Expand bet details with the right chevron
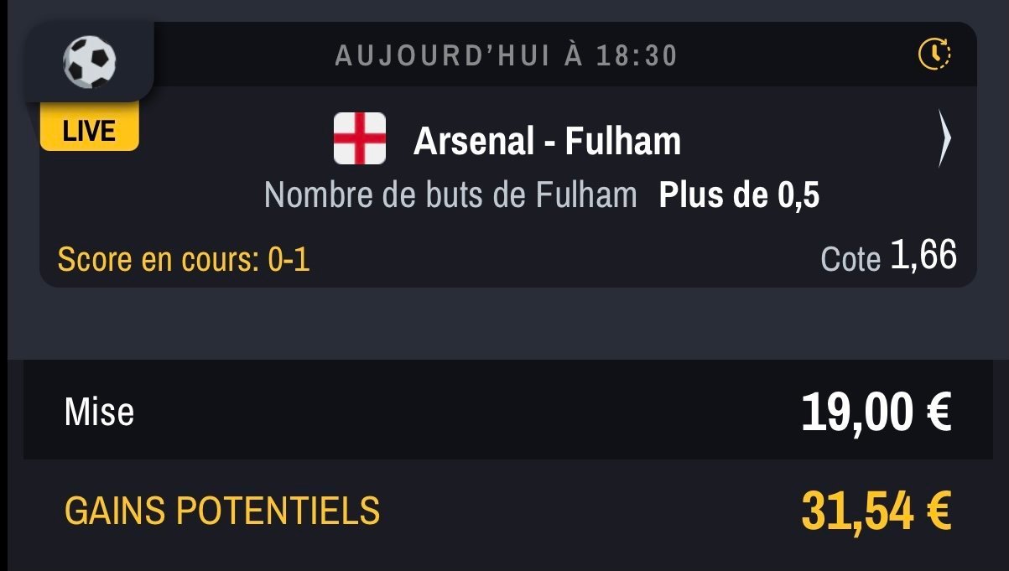 944,138
